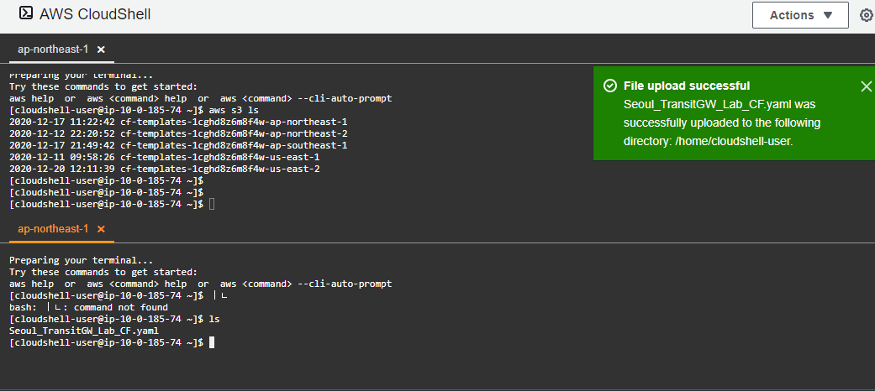The image size is (875, 391).
Task: Click bucket cf-templates-1cghd8z6m8f4w-ap-southeast-1 line
Action: 178,145
